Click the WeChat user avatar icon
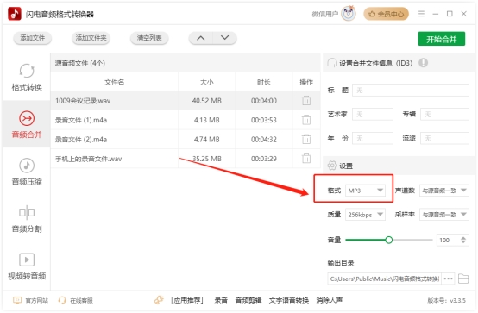The image size is (478, 313). pos(349,14)
